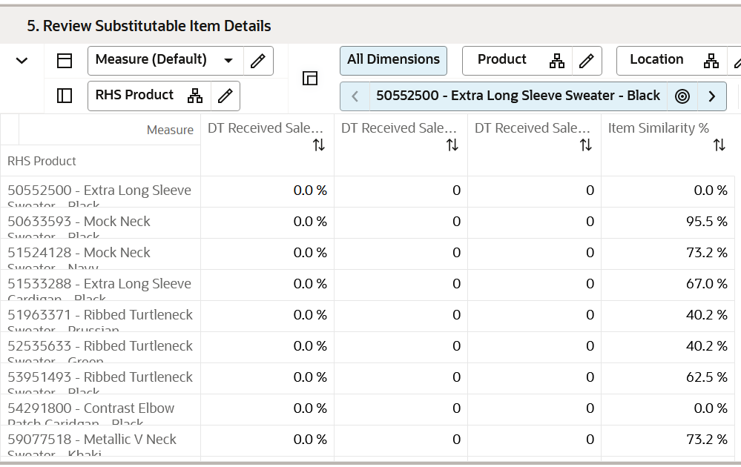Click the page layout icon beside Measure
This screenshot has height=467, width=741.
(65, 61)
